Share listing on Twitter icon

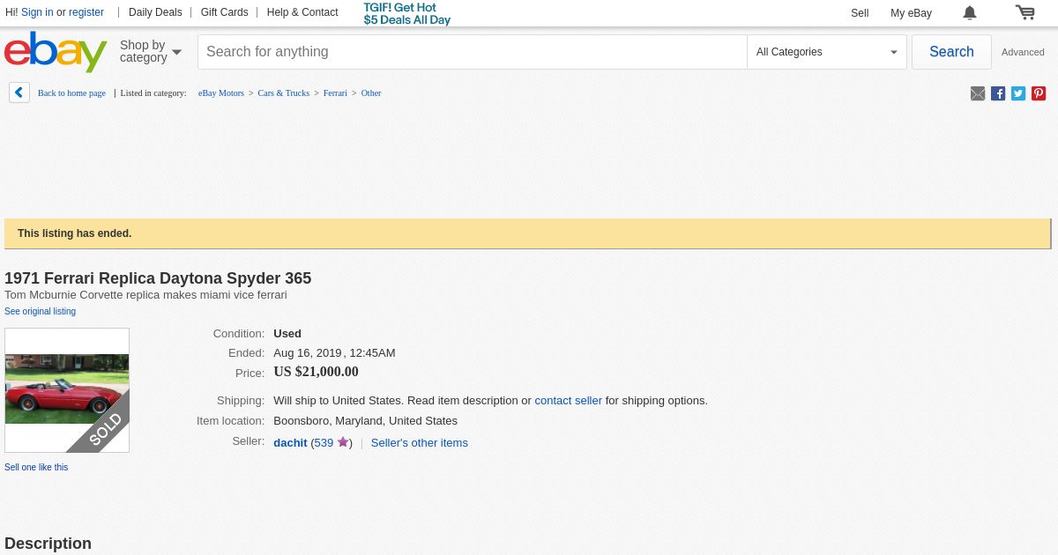pos(1018,93)
